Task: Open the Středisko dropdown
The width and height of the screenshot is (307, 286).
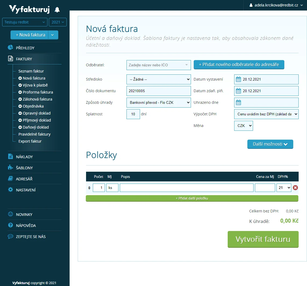Action: coord(159,79)
